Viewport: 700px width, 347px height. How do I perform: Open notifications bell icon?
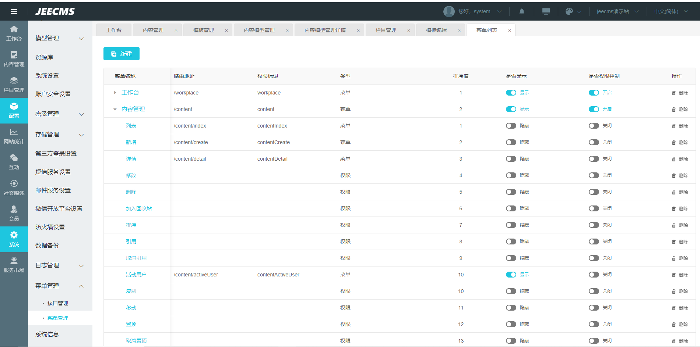click(521, 11)
